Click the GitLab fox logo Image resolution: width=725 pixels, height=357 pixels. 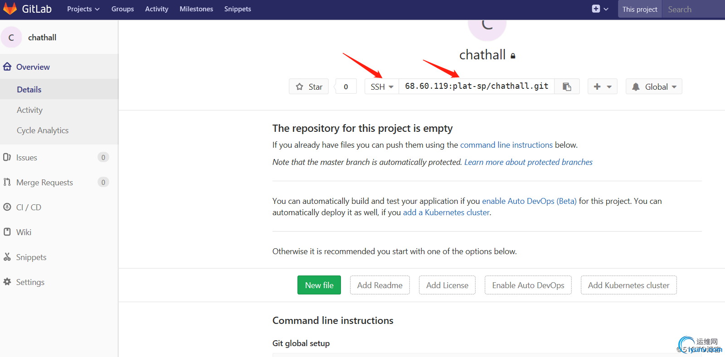point(10,9)
